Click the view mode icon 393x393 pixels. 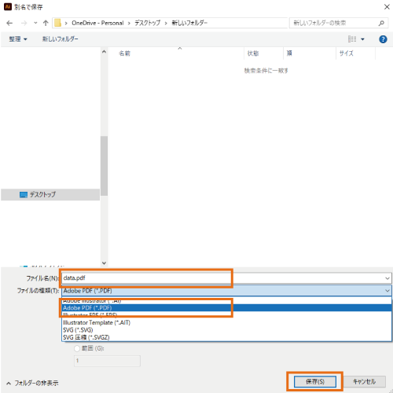tap(352, 39)
